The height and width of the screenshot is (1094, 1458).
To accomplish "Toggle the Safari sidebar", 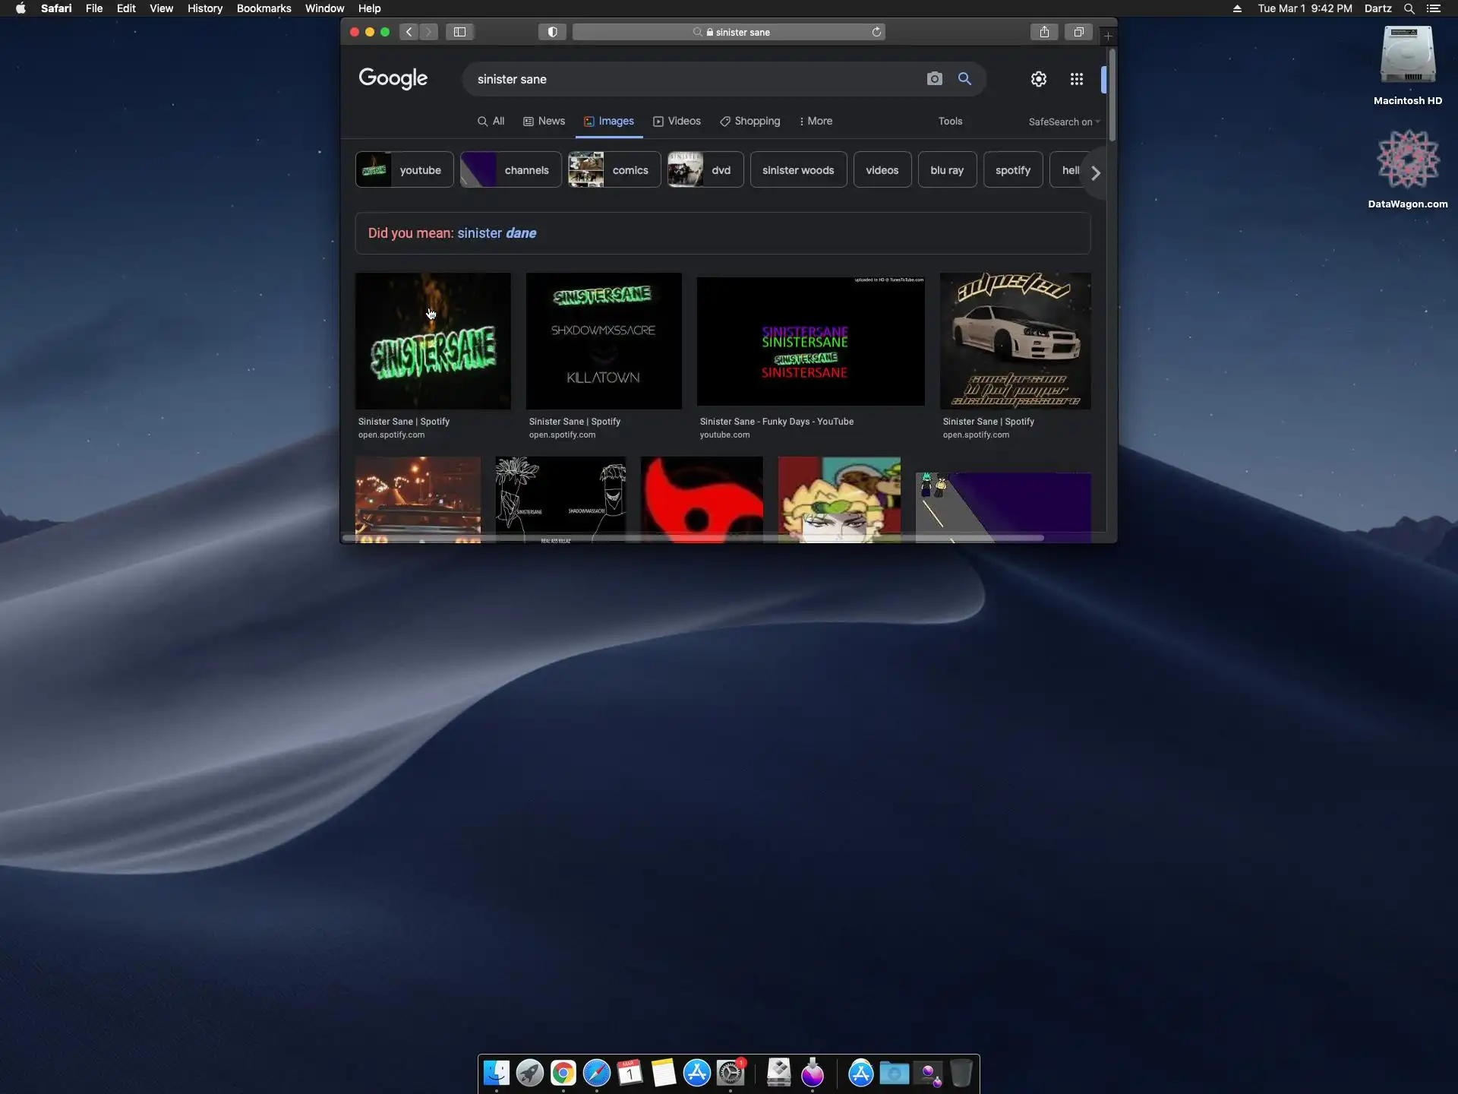I will pos(459,32).
